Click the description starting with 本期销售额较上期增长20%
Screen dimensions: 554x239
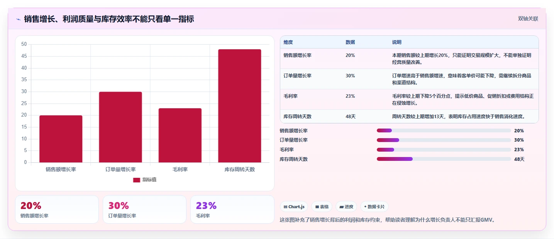pos(462,58)
